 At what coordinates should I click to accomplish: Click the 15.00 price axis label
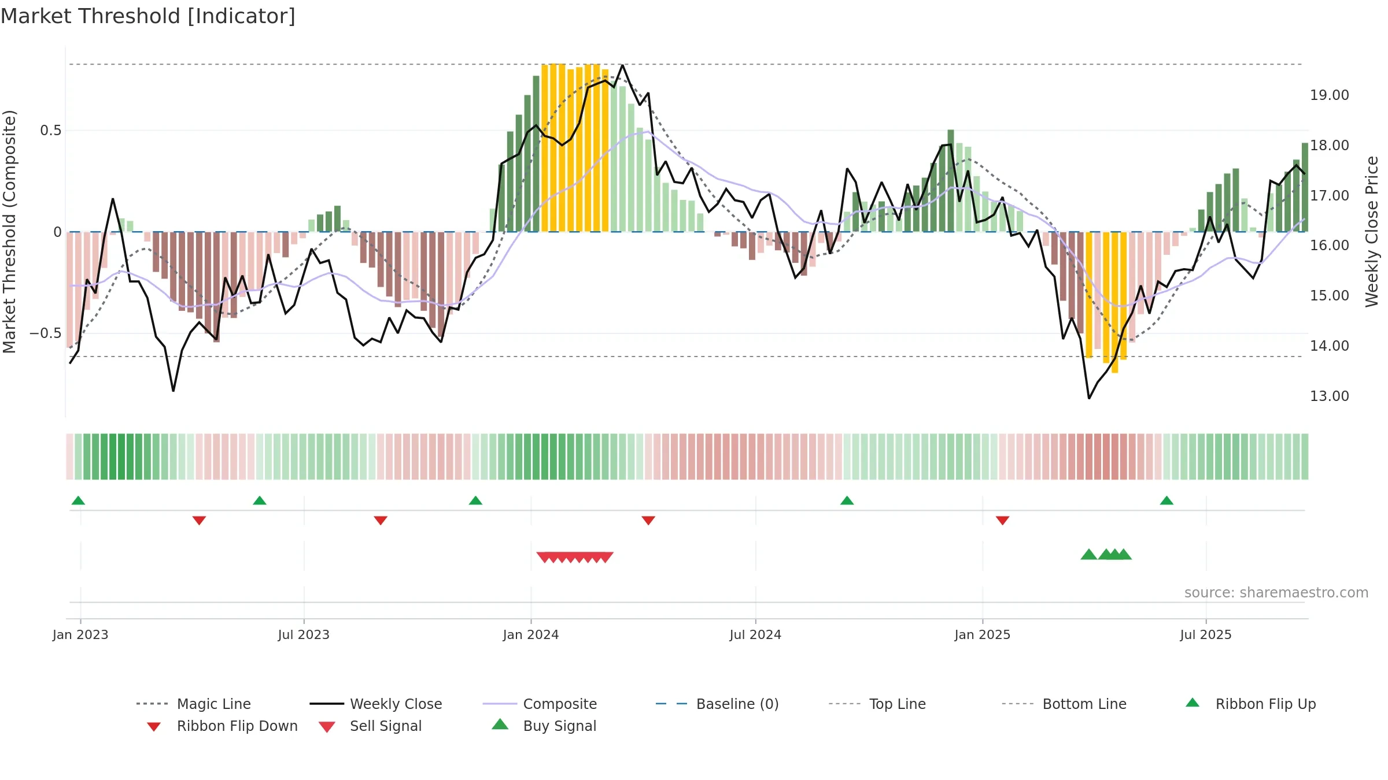click(x=1330, y=296)
